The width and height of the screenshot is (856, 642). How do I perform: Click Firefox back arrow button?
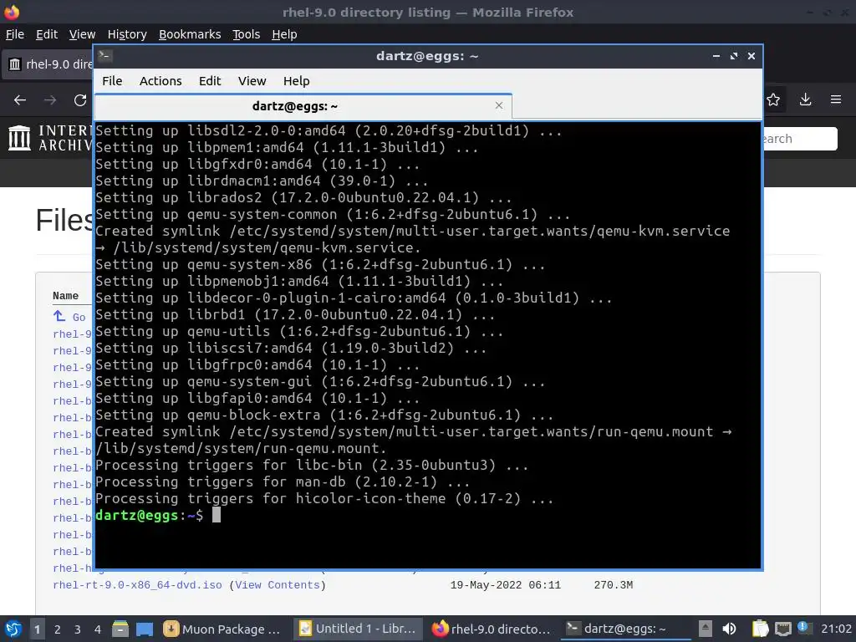[x=20, y=100]
